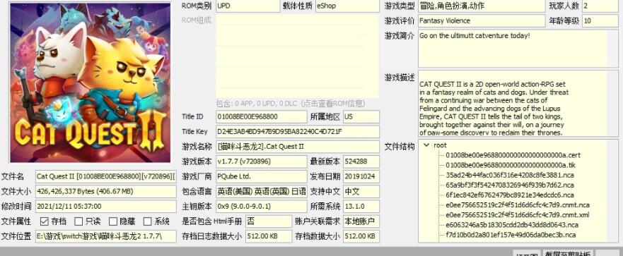Click the Html手册 field showing 否
The width and height of the screenshot is (623, 256).
tap(269, 221)
